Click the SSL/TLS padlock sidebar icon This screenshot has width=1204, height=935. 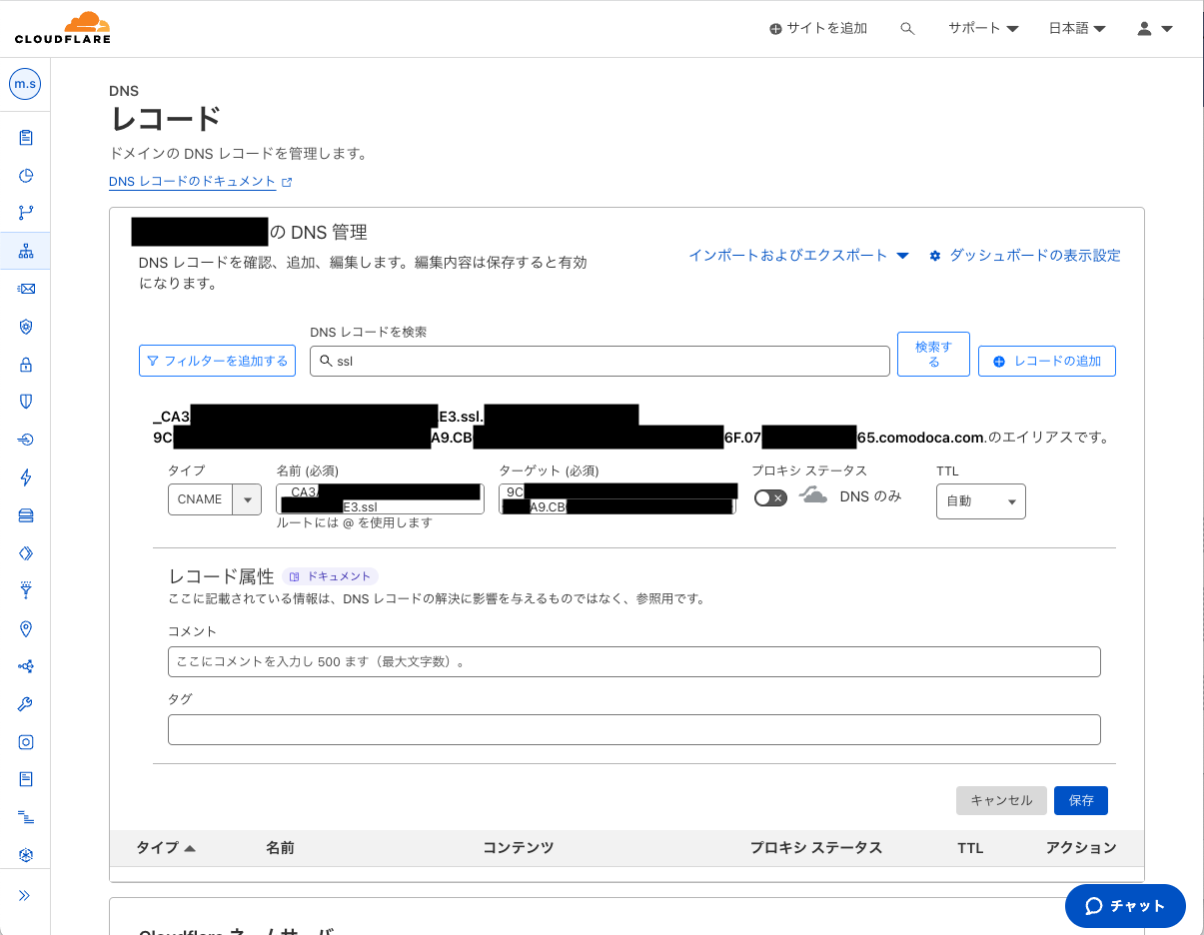click(26, 365)
